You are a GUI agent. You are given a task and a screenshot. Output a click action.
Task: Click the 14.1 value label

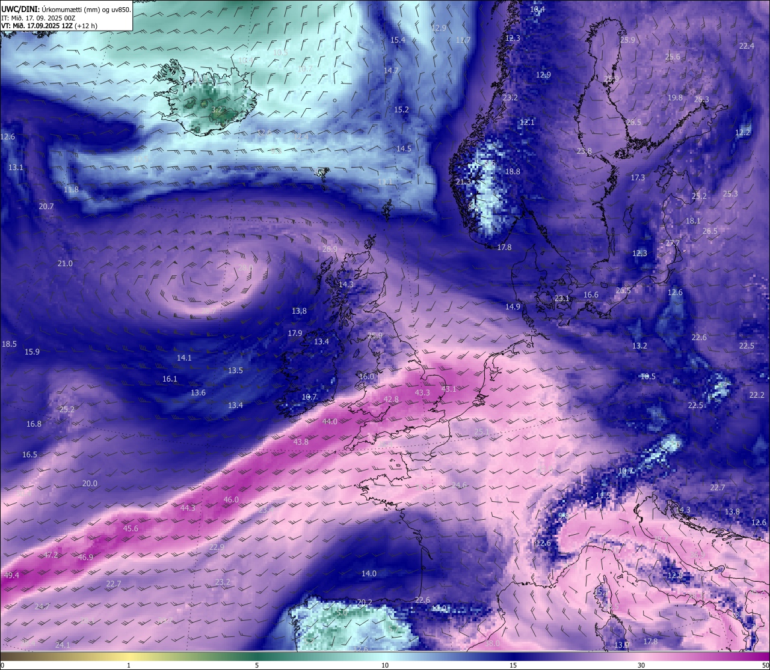184,358
